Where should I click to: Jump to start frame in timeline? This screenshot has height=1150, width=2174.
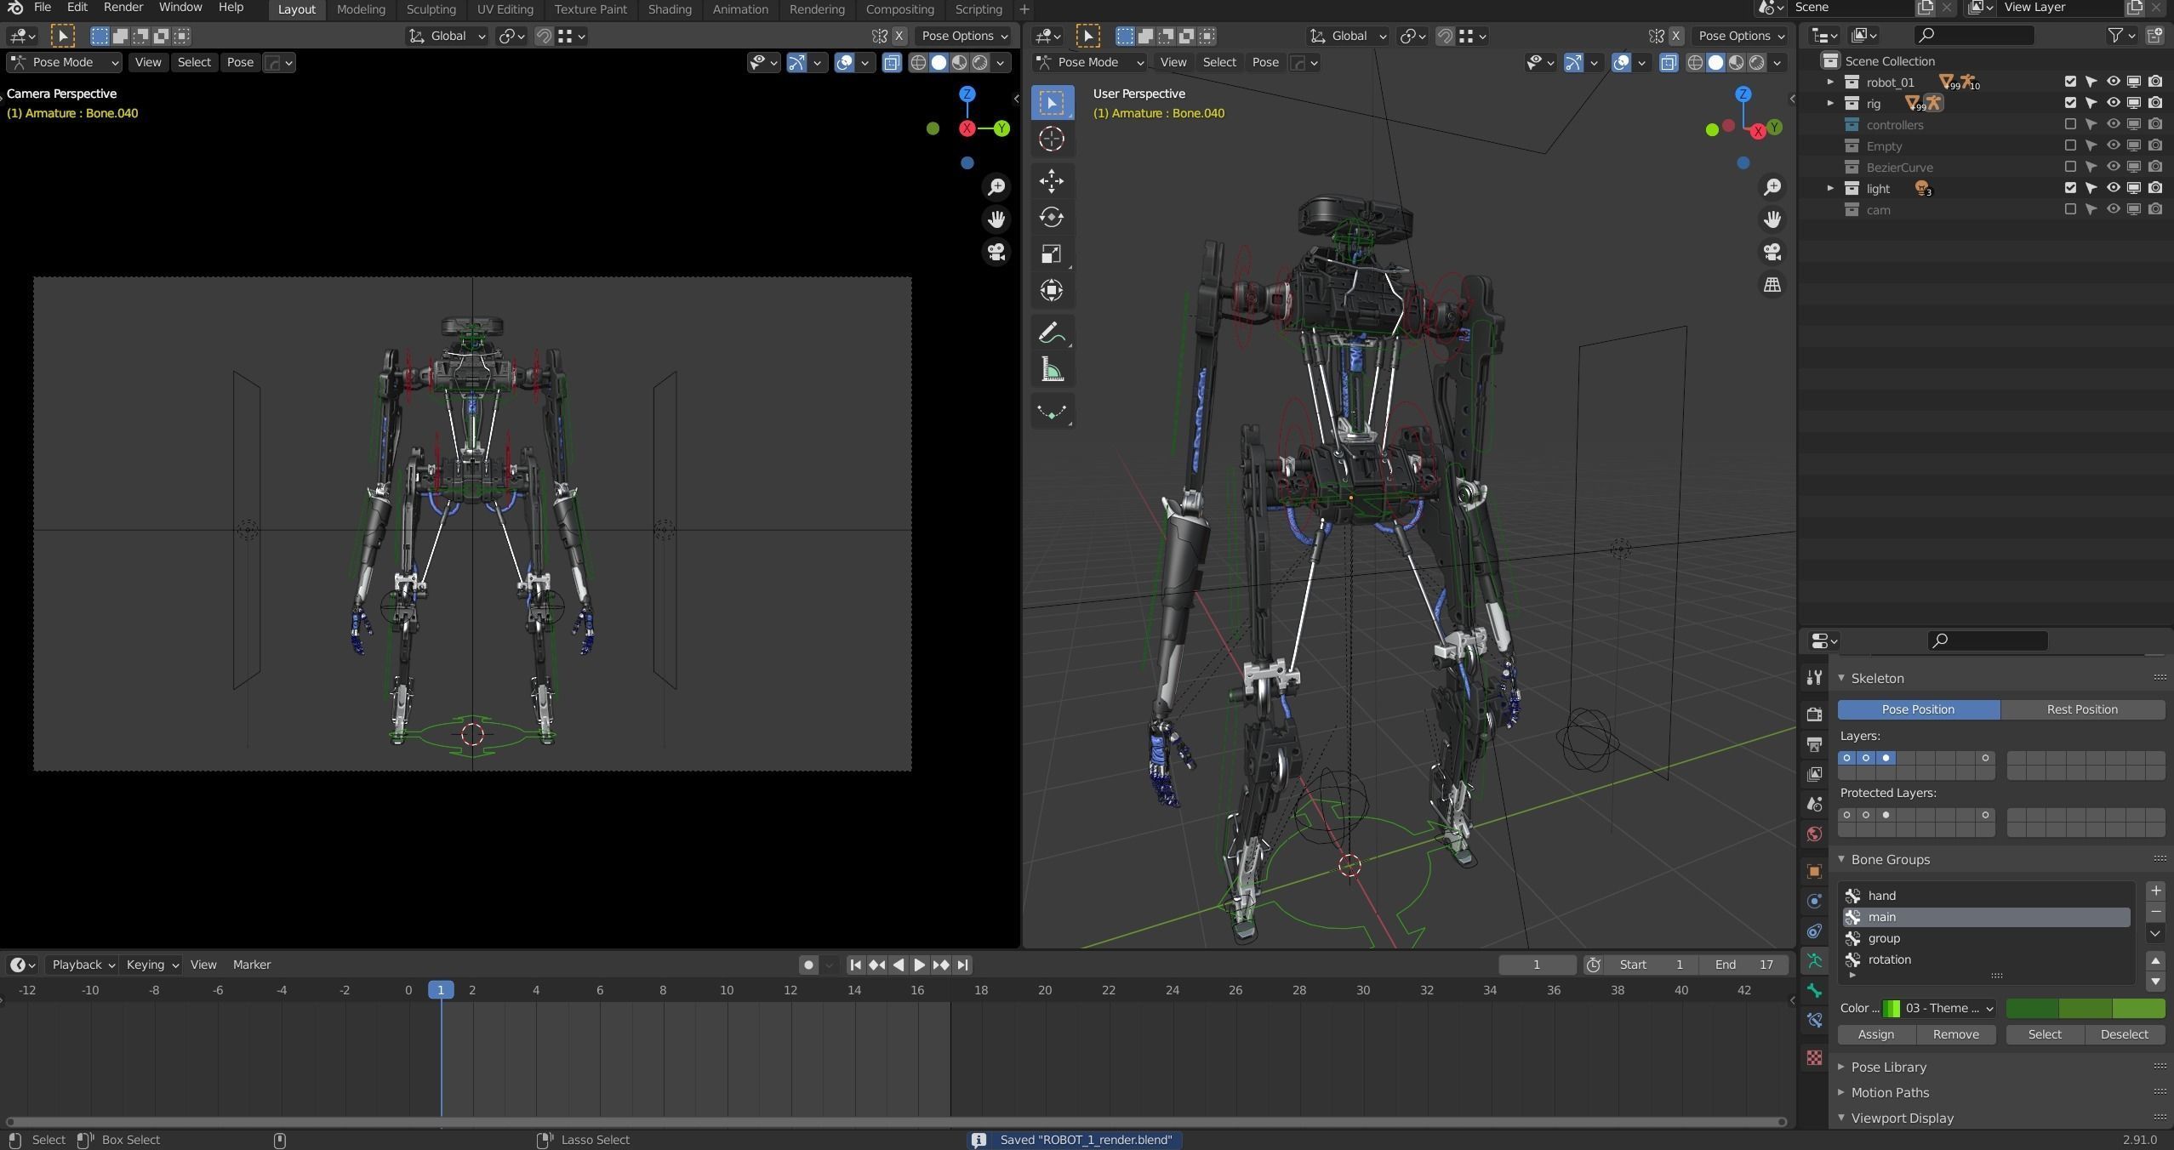coord(855,965)
